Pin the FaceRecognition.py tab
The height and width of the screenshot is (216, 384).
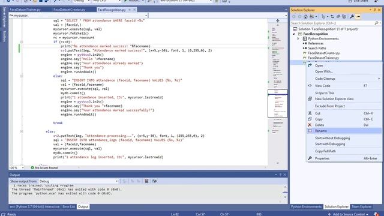coord(130,10)
